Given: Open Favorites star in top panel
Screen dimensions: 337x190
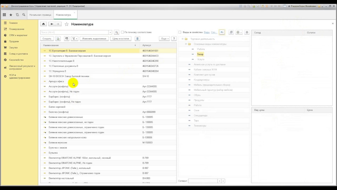Looking at the screenshot, I should (11, 15).
